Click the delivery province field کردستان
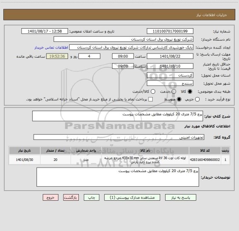239x231 pixels. [x=170, y=75]
